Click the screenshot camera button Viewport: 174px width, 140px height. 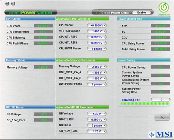tap(162, 117)
